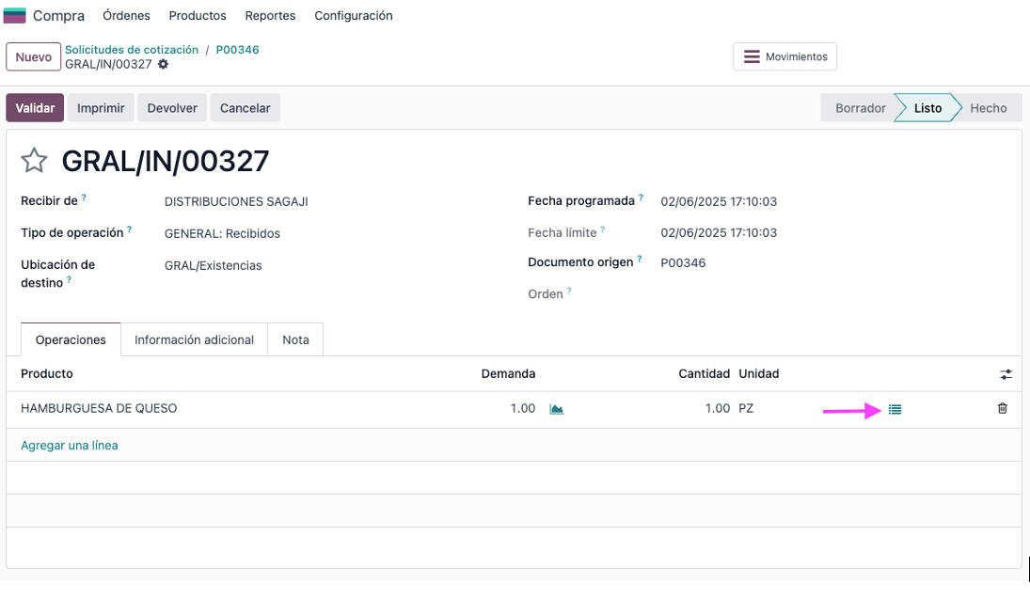Click the GRAL/Existencias destination field
The image size is (1030, 598).
[213, 265]
